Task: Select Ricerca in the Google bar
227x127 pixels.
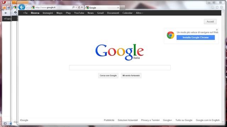Action: coord(35,13)
